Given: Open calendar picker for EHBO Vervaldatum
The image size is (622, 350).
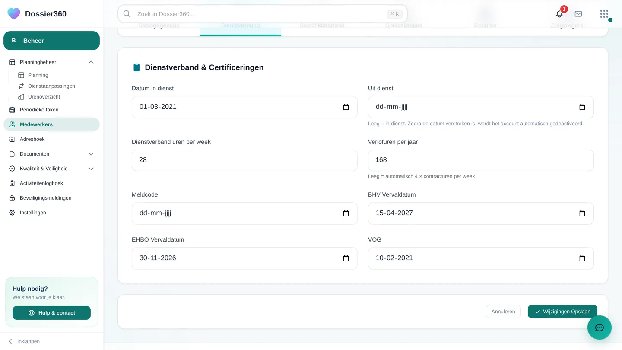Looking at the screenshot, I should (x=346, y=258).
